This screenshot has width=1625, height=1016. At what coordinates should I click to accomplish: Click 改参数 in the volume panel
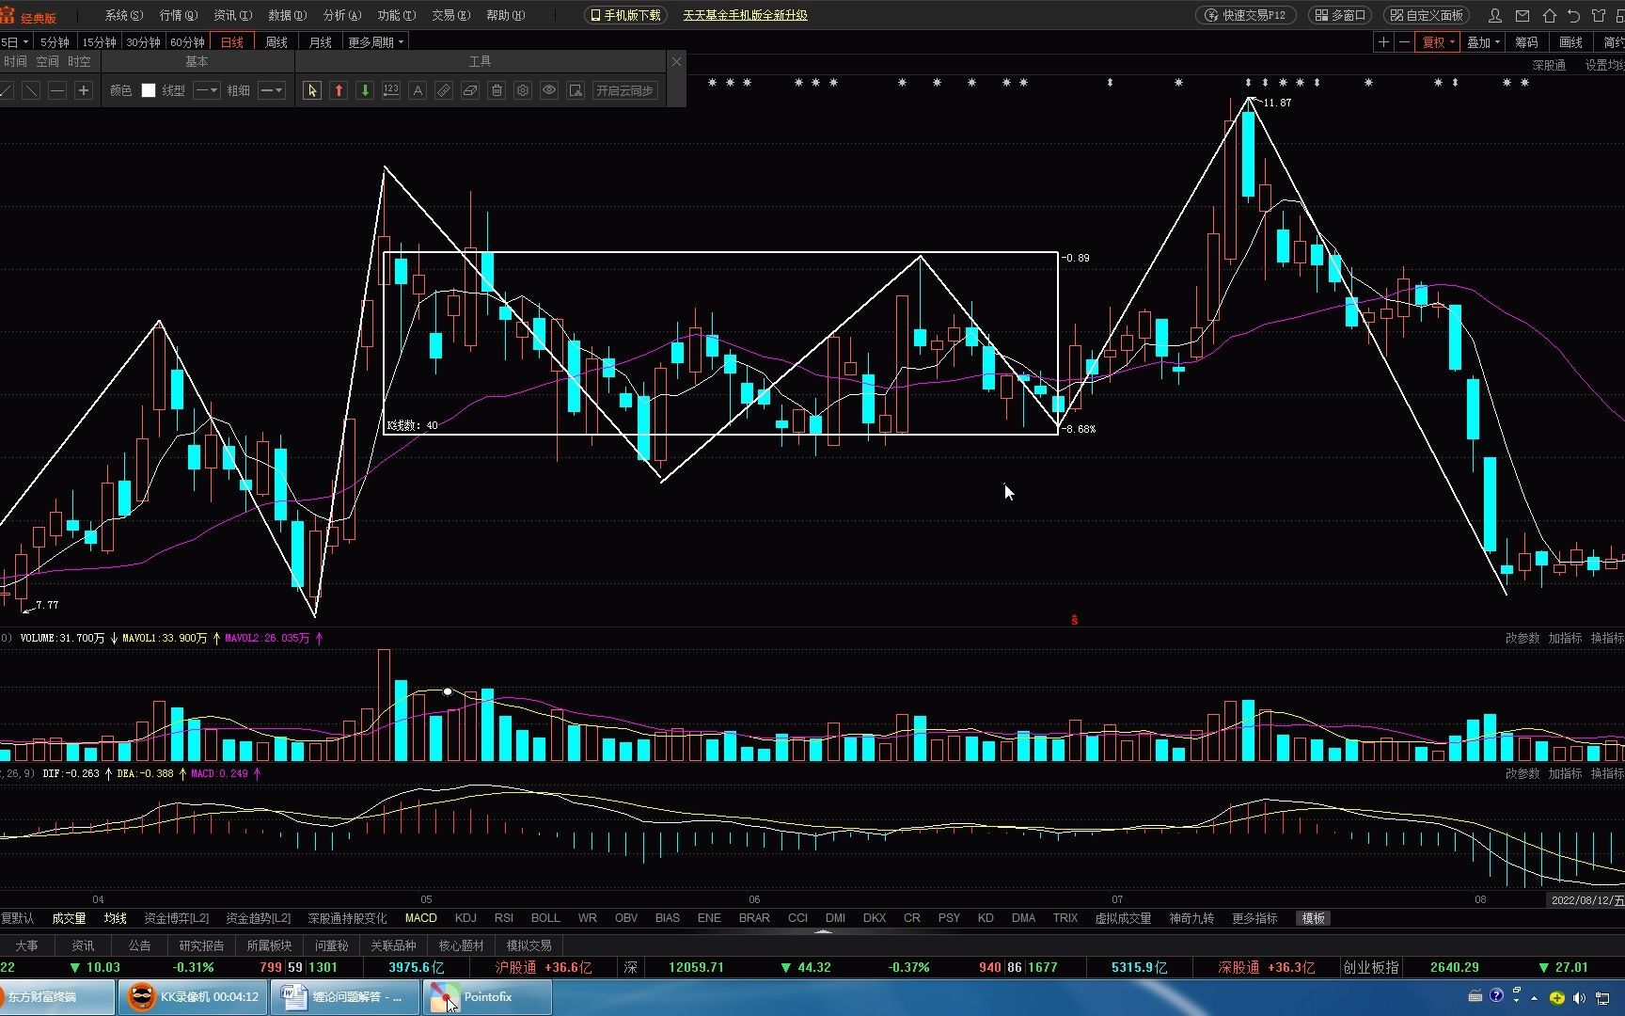[1522, 638]
